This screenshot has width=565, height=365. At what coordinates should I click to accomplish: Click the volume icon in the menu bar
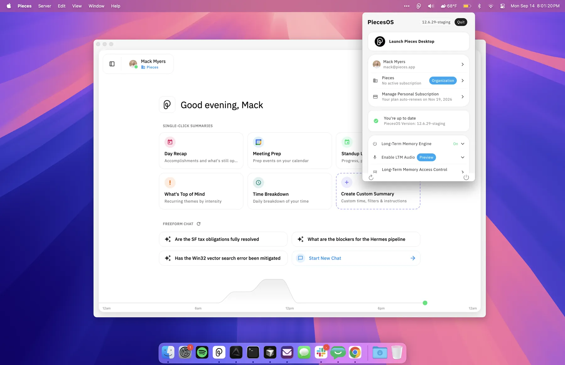click(x=431, y=6)
